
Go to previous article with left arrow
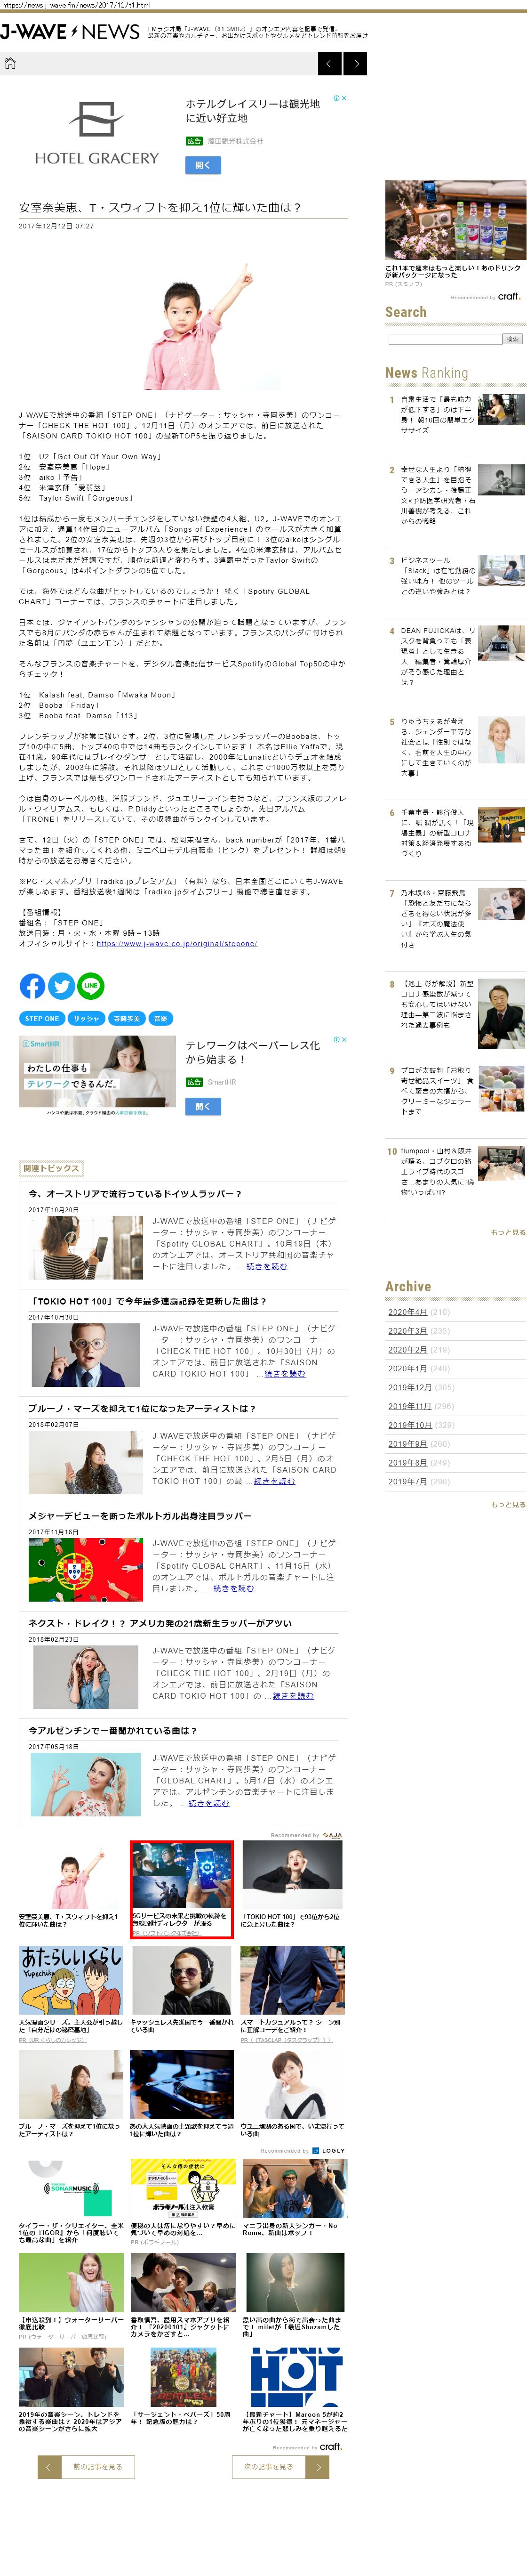329,64
